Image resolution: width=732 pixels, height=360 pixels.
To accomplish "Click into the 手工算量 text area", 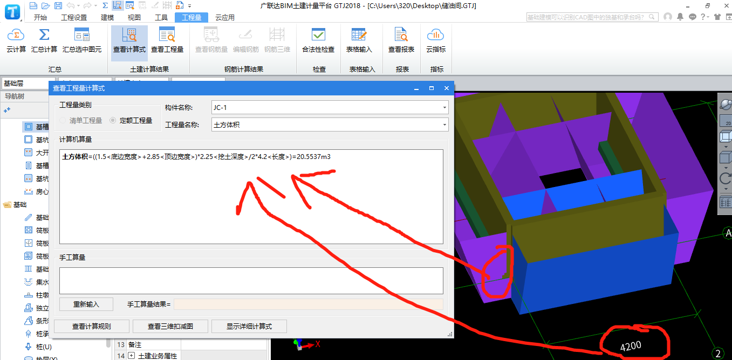I will click(251, 281).
